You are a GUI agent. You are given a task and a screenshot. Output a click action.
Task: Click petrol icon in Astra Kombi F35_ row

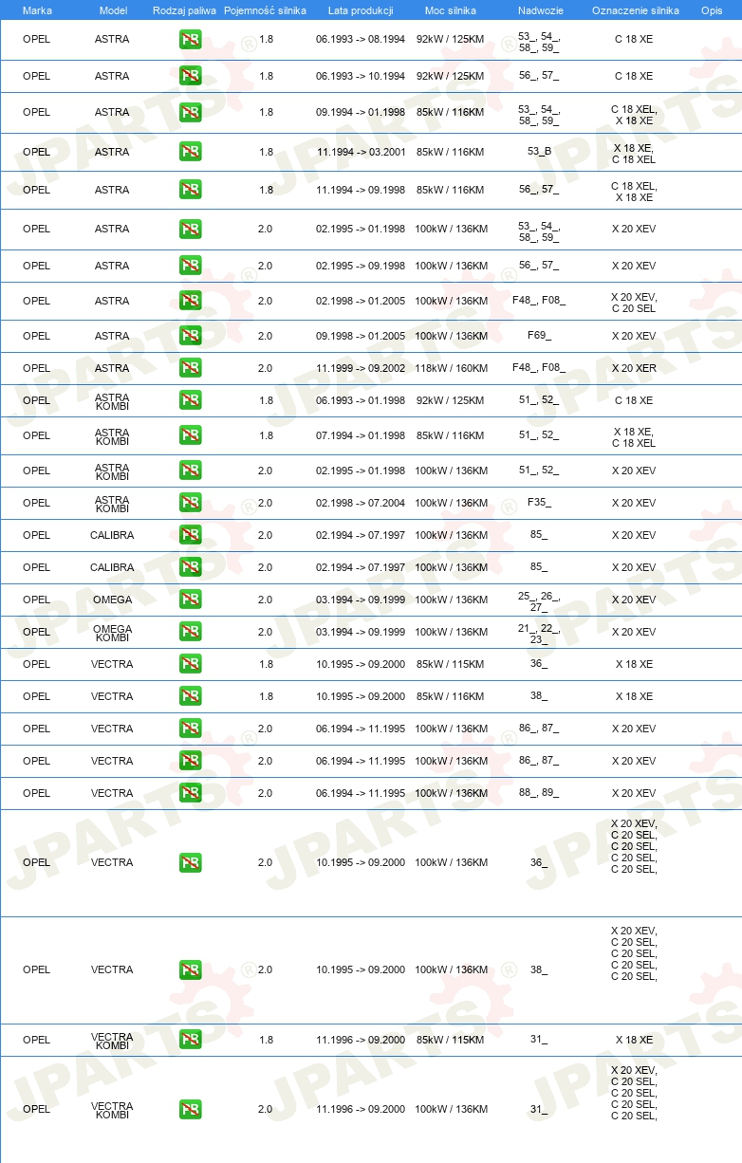pos(190,503)
